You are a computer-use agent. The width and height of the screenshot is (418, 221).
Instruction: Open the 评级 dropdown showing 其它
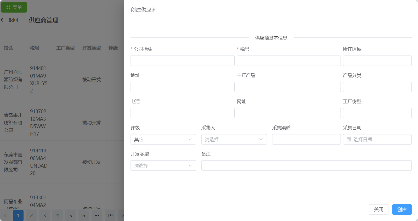click(163, 139)
